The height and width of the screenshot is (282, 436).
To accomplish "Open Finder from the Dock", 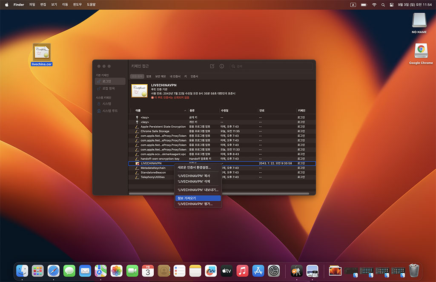I will tap(22, 271).
